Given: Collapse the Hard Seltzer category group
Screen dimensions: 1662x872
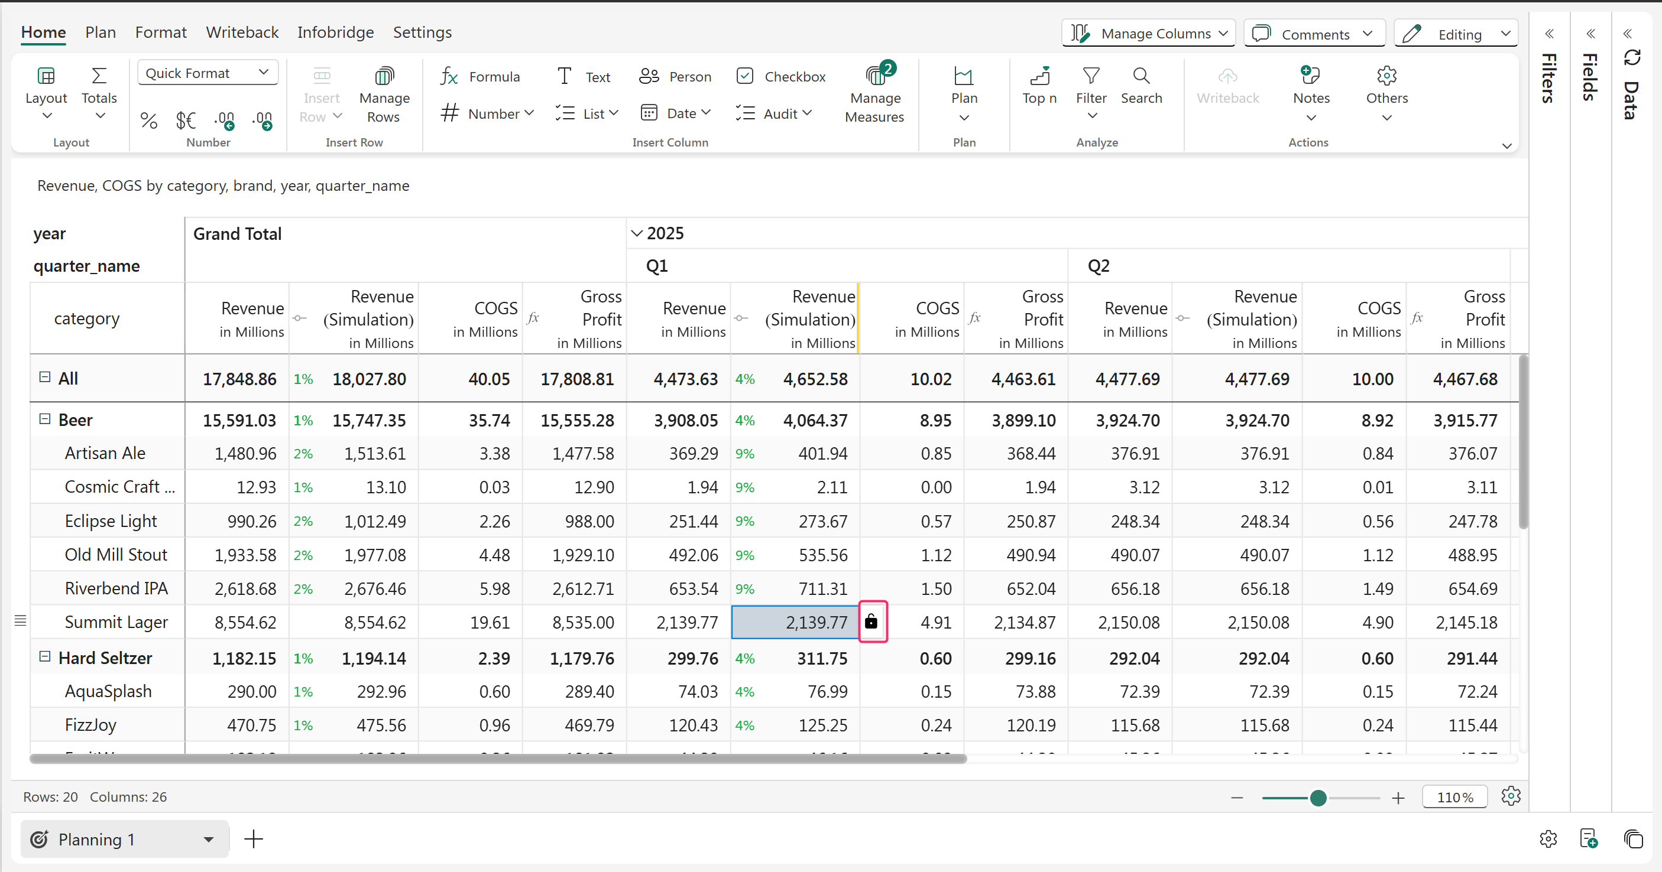Looking at the screenshot, I should pos(44,657).
